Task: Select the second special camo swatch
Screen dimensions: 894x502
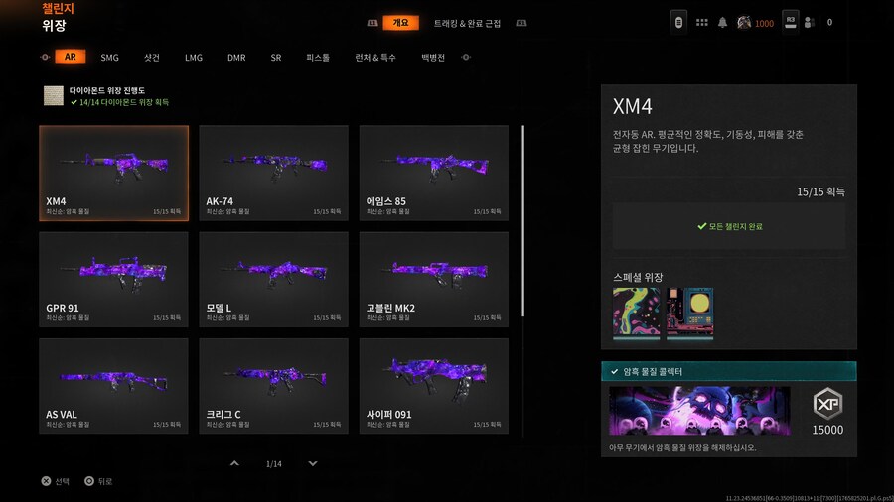Action: point(690,314)
